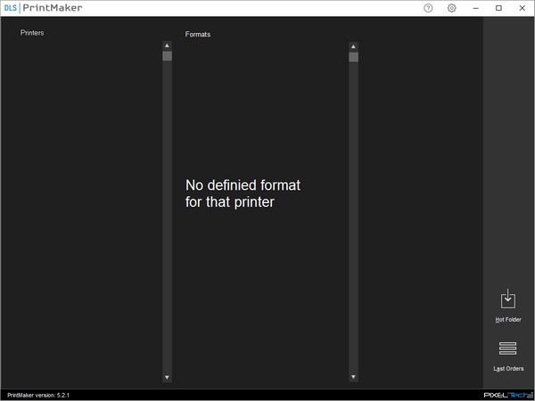This screenshot has height=401, width=535.
Task: Click the Formats scrollbar thumb
Action: point(353,57)
